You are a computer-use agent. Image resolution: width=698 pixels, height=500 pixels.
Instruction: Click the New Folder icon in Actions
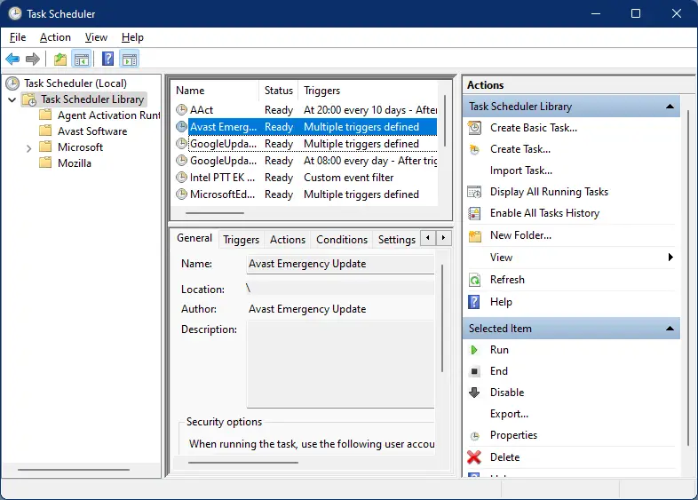point(474,235)
